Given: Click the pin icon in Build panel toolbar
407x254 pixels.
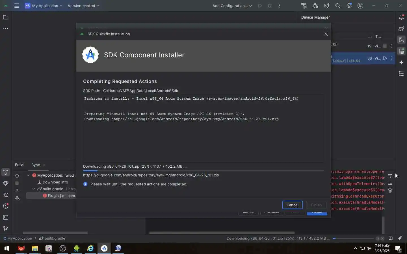Looking at the screenshot, I should pos(17,190).
